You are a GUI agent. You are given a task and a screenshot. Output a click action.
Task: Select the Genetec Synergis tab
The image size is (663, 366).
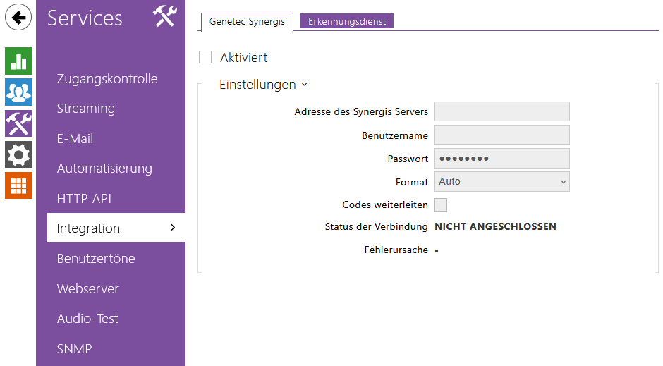[x=247, y=21]
